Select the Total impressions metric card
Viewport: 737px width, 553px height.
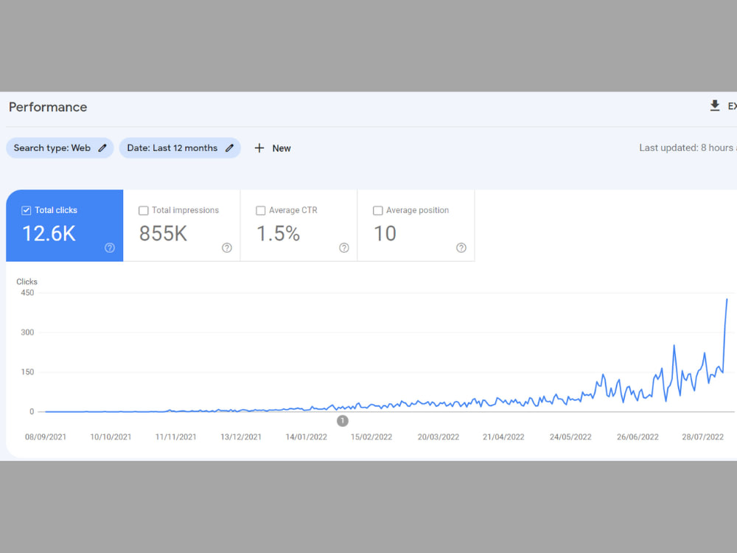181,225
